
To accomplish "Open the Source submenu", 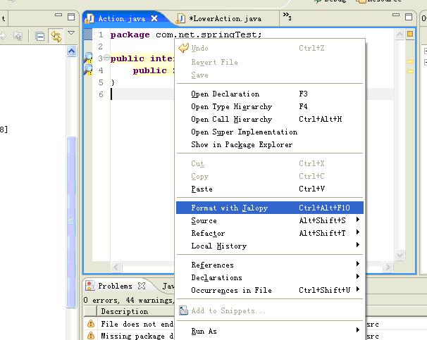I will tap(270, 220).
